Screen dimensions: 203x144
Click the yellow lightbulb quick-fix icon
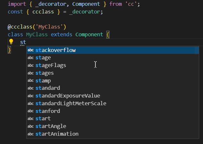point(11,42)
